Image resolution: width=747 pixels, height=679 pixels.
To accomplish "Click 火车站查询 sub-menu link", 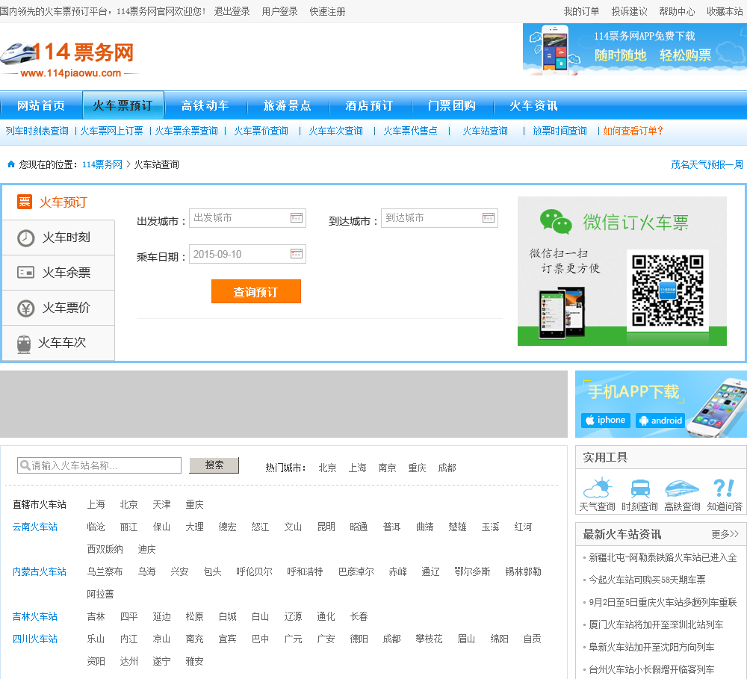I will click(x=486, y=131).
